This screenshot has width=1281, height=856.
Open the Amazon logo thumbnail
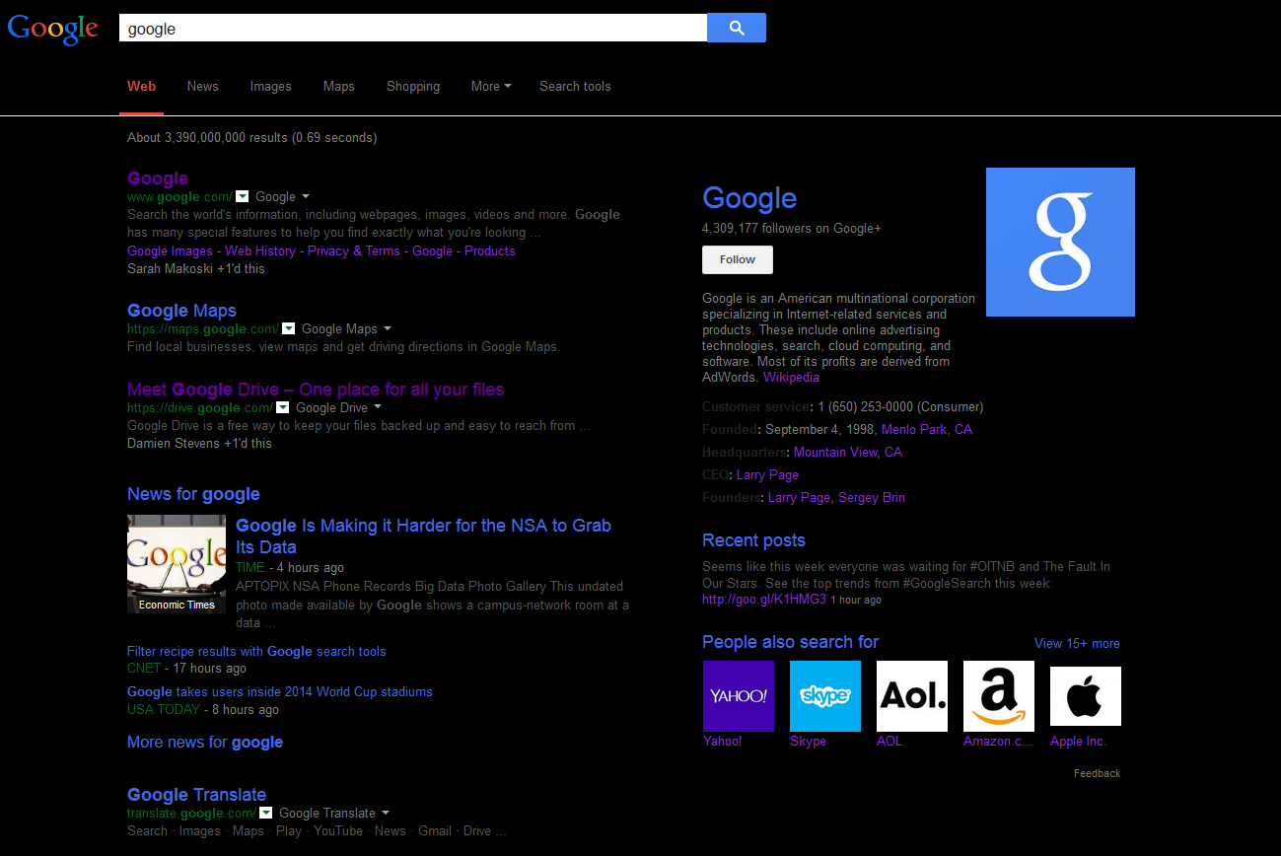[x=999, y=696]
